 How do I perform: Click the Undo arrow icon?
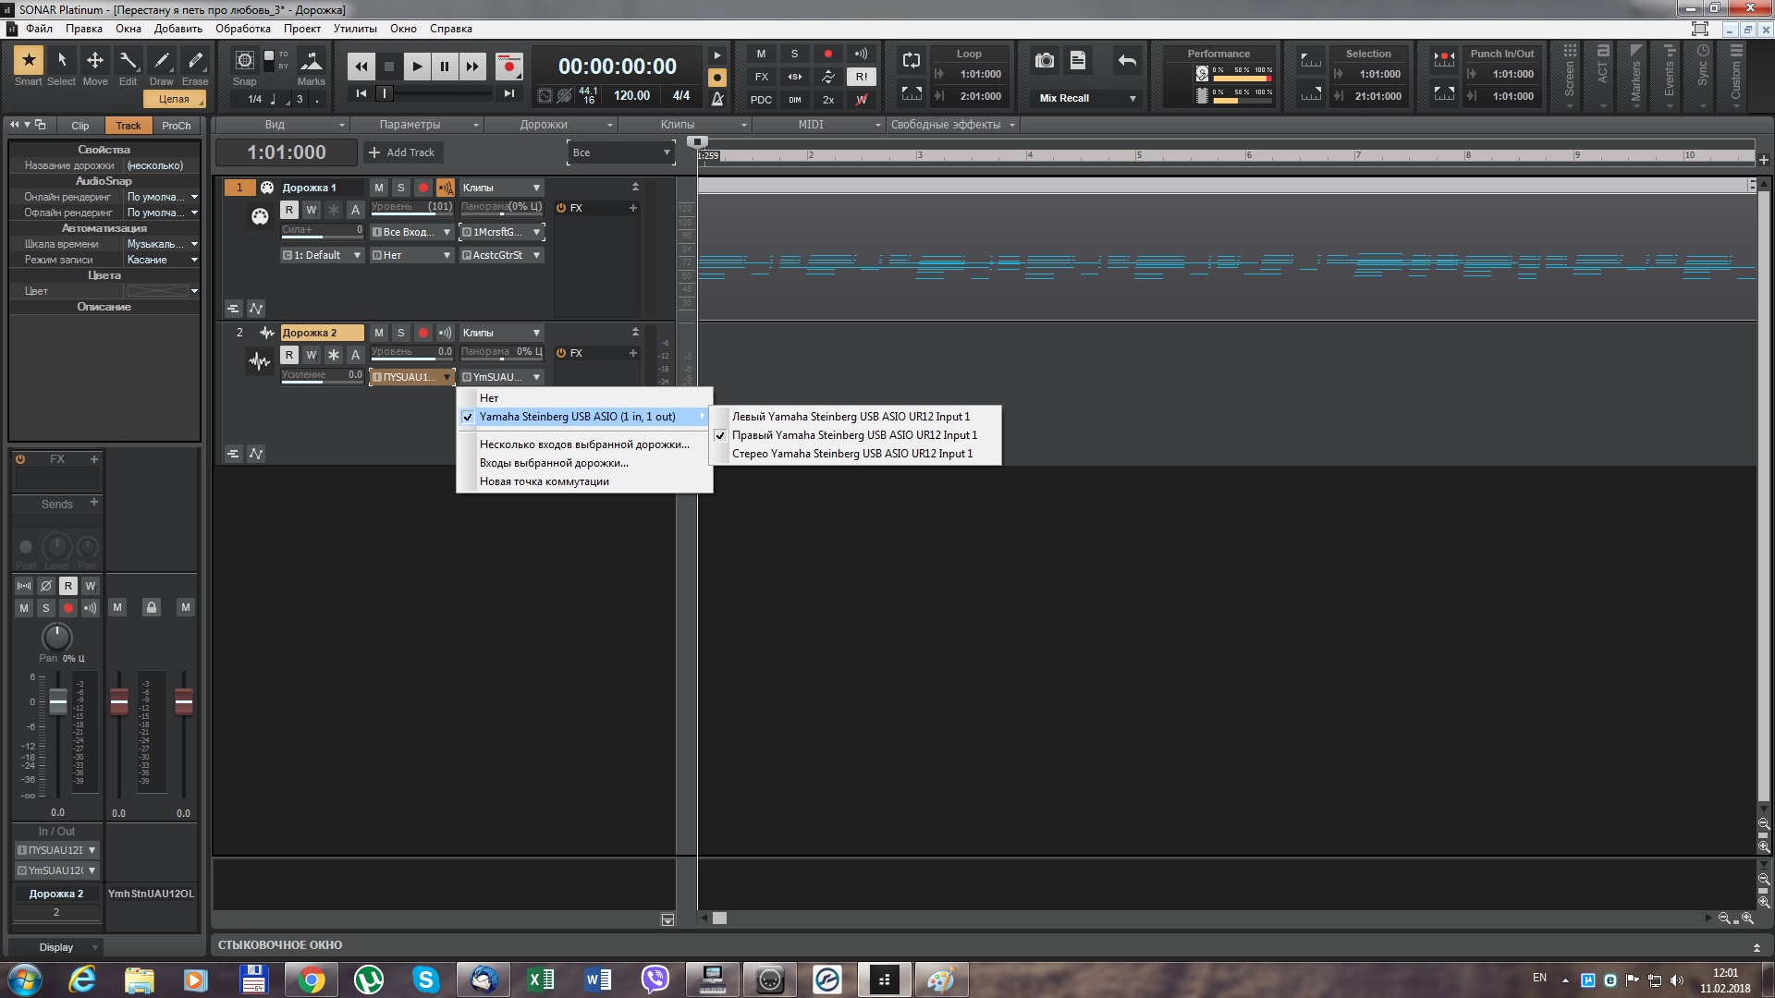(x=1126, y=61)
